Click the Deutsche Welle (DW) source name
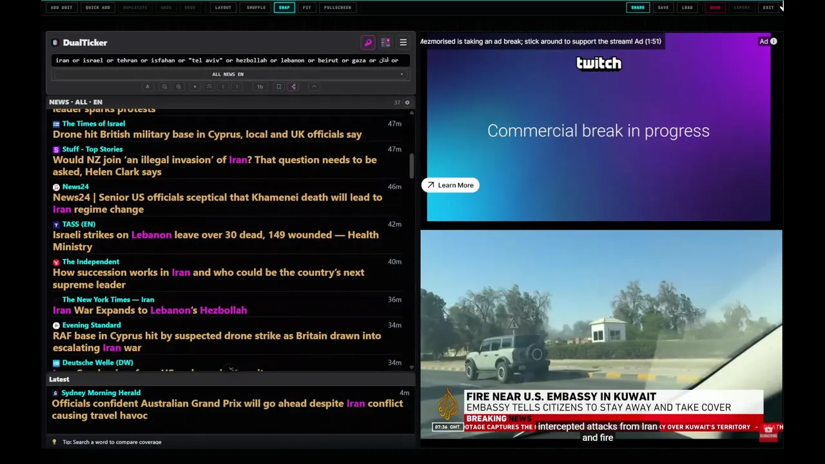This screenshot has height=464, width=825. 98,363
